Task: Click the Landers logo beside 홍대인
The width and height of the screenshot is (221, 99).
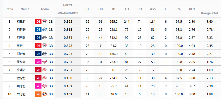Action: tap(45, 70)
